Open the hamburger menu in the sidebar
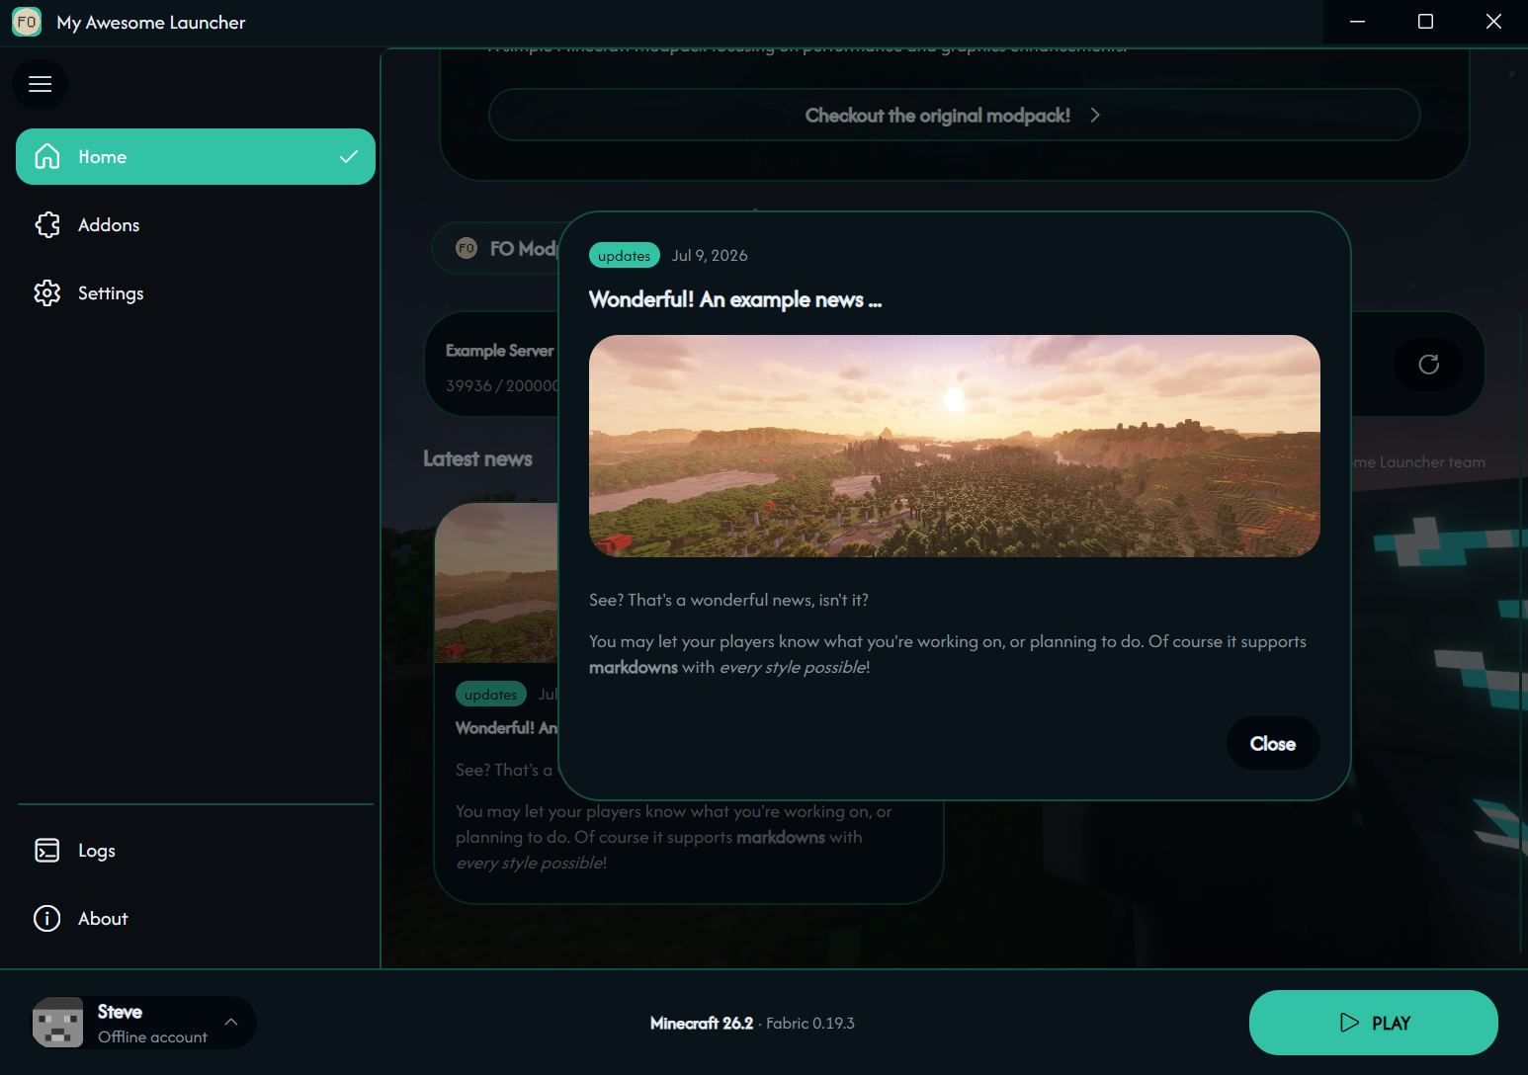 click(x=40, y=84)
